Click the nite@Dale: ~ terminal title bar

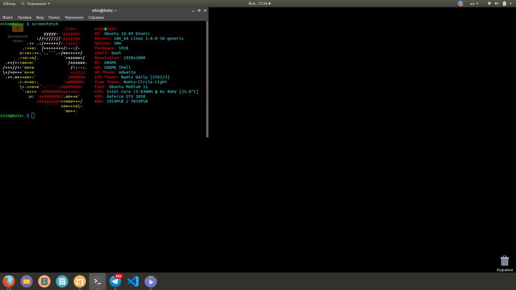[104, 10]
